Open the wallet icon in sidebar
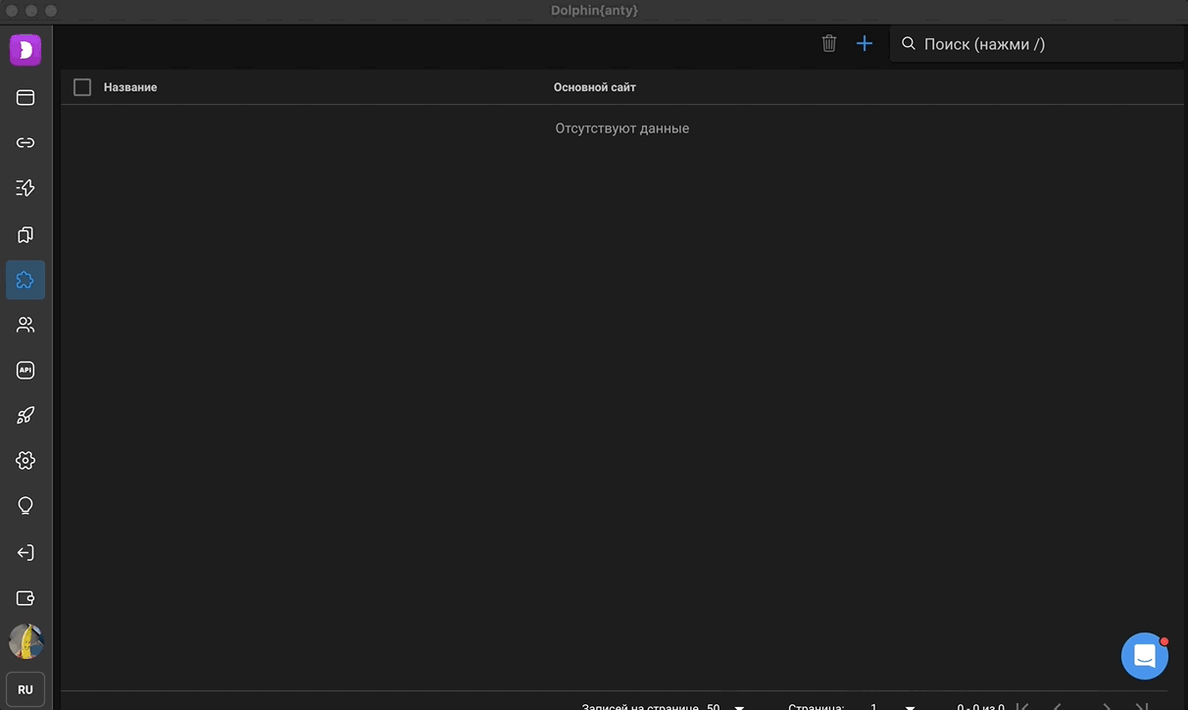This screenshot has height=710, width=1188. point(25,598)
